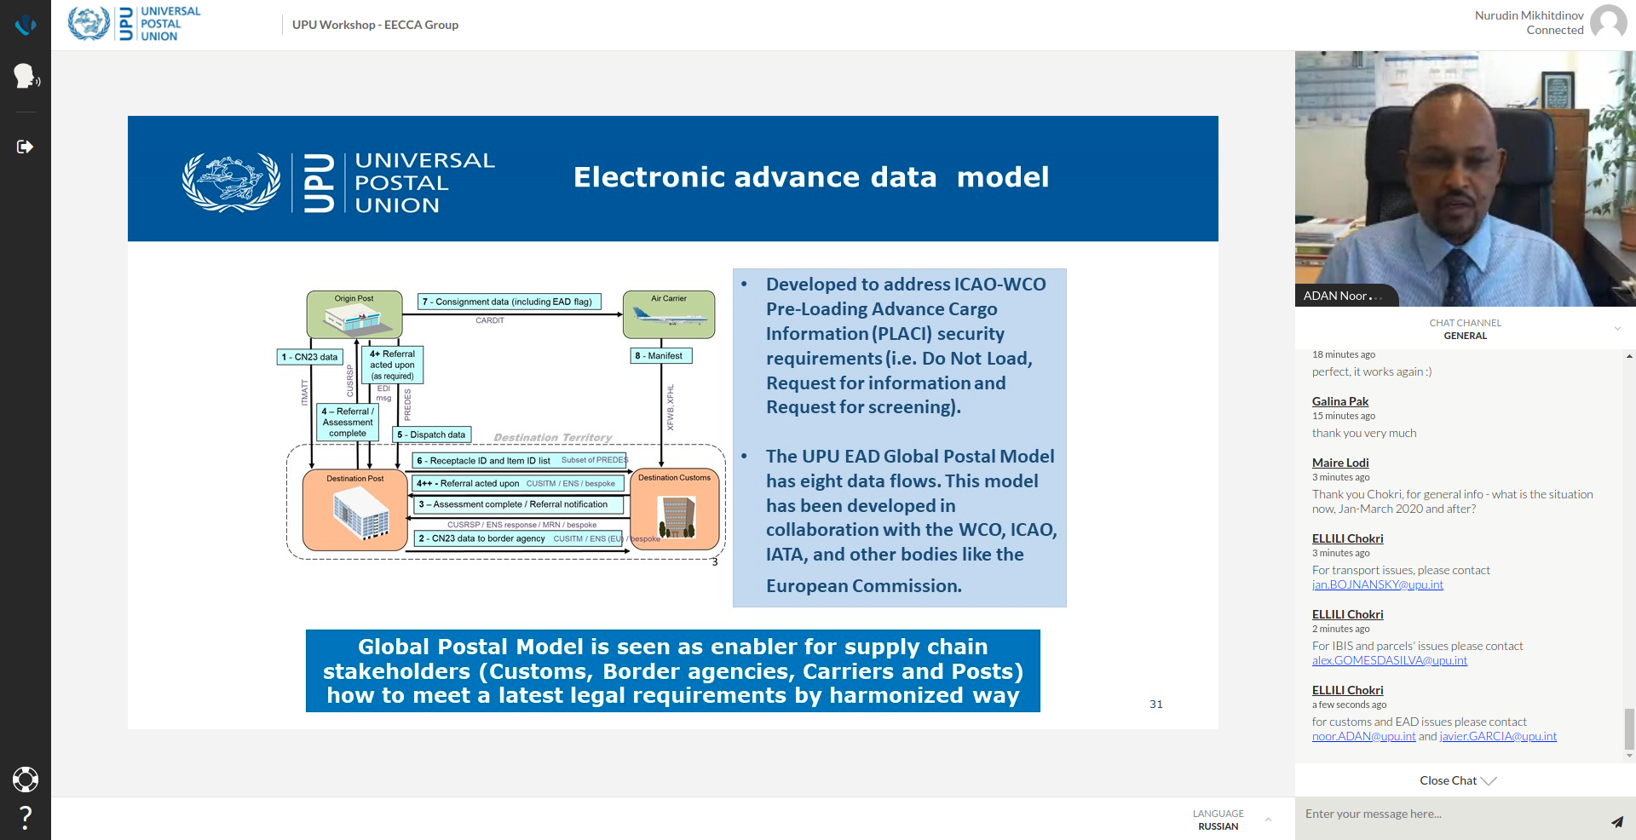
Task: Open jan.BOJNANSKY@upu.int email link
Action: click(1378, 584)
